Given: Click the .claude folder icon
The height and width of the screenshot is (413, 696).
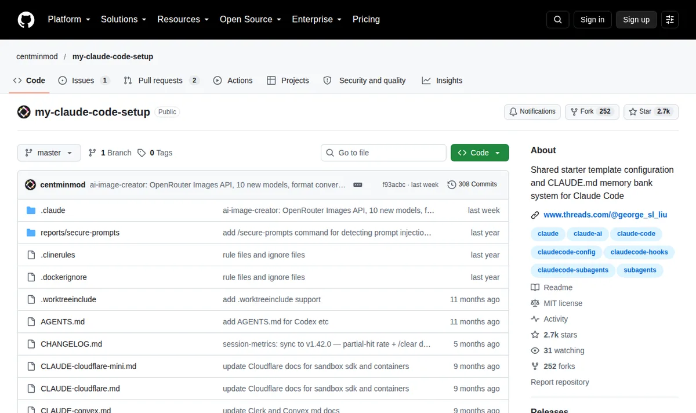Looking at the screenshot, I should pos(31,211).
